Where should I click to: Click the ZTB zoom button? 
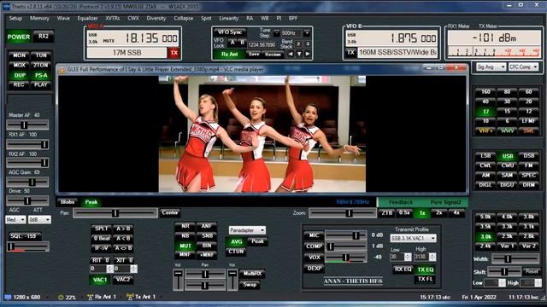click(386, 212)
